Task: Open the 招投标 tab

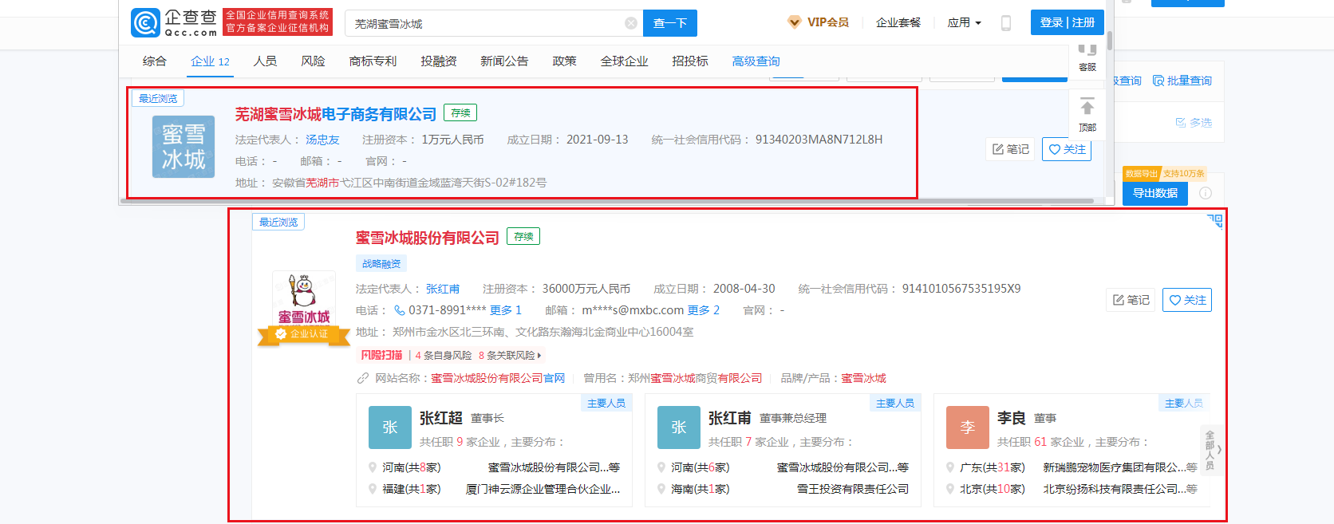Action: coord(690,61)
